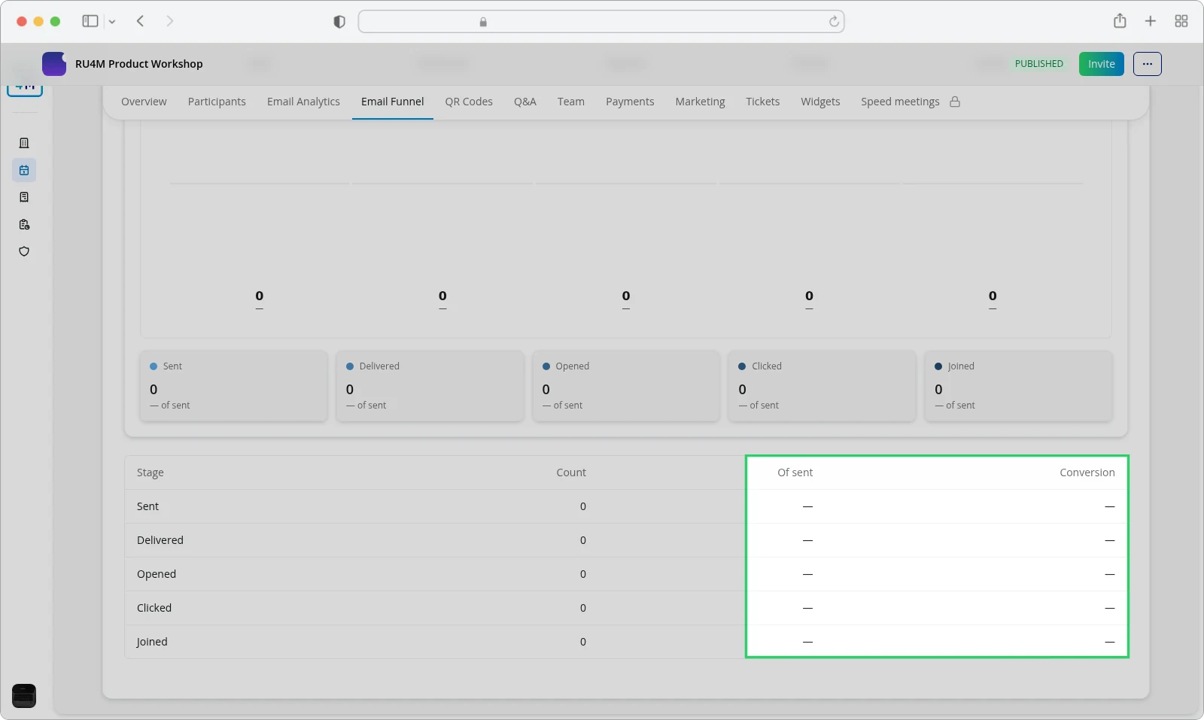1204x720 pixels.
Task: Go to the Tickets tab
Action: pyautogui.click(x=763, y=102)
